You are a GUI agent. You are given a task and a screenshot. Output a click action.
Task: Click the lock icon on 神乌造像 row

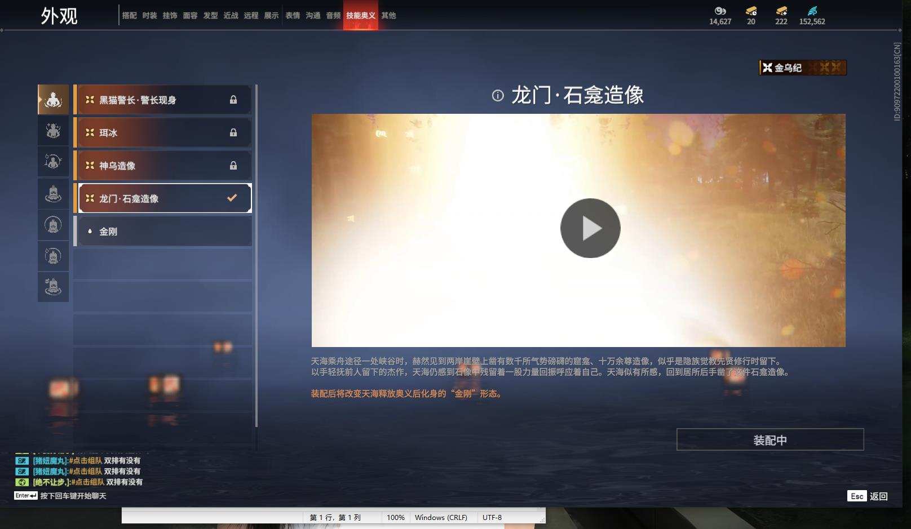coord(233,166)
